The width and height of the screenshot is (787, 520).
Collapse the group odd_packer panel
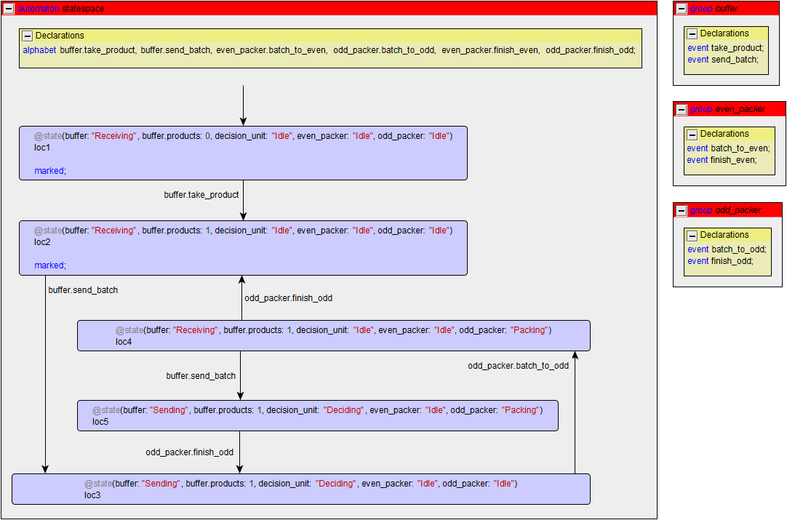(x=682, y=210)
